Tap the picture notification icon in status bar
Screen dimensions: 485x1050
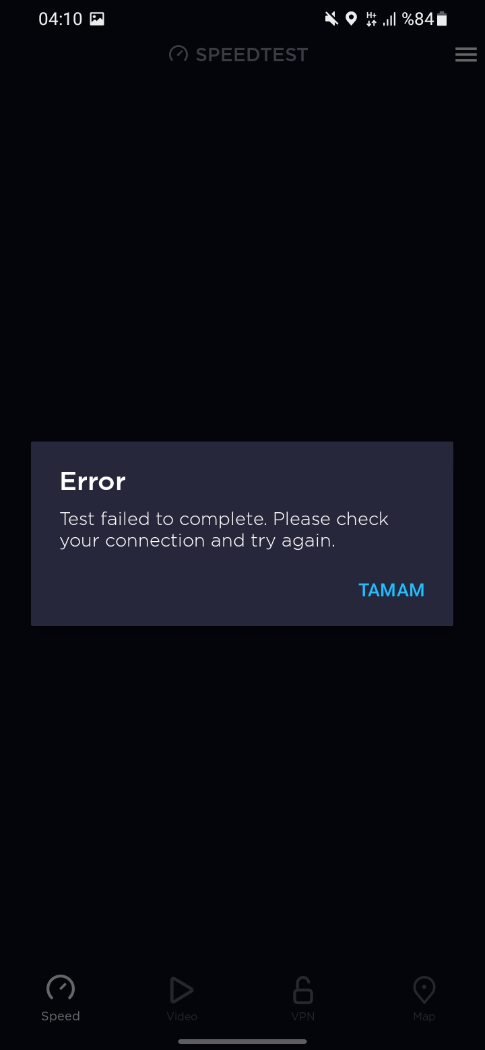[97, 19]
